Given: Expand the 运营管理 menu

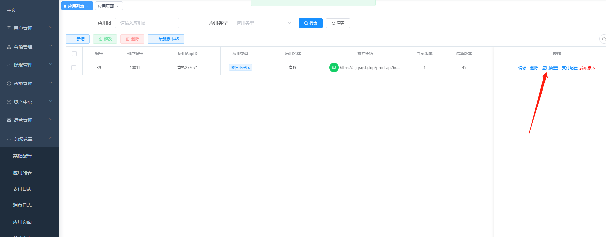Looking at the screenshot, I should (51, 120).
